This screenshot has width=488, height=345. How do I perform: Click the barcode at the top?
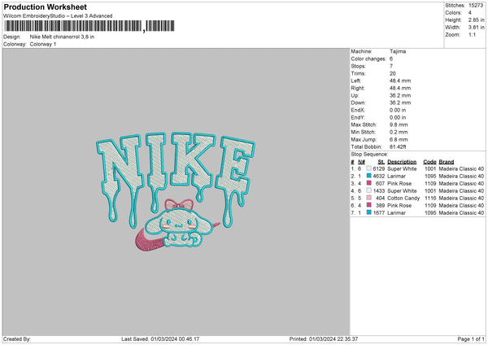point(89,26)
